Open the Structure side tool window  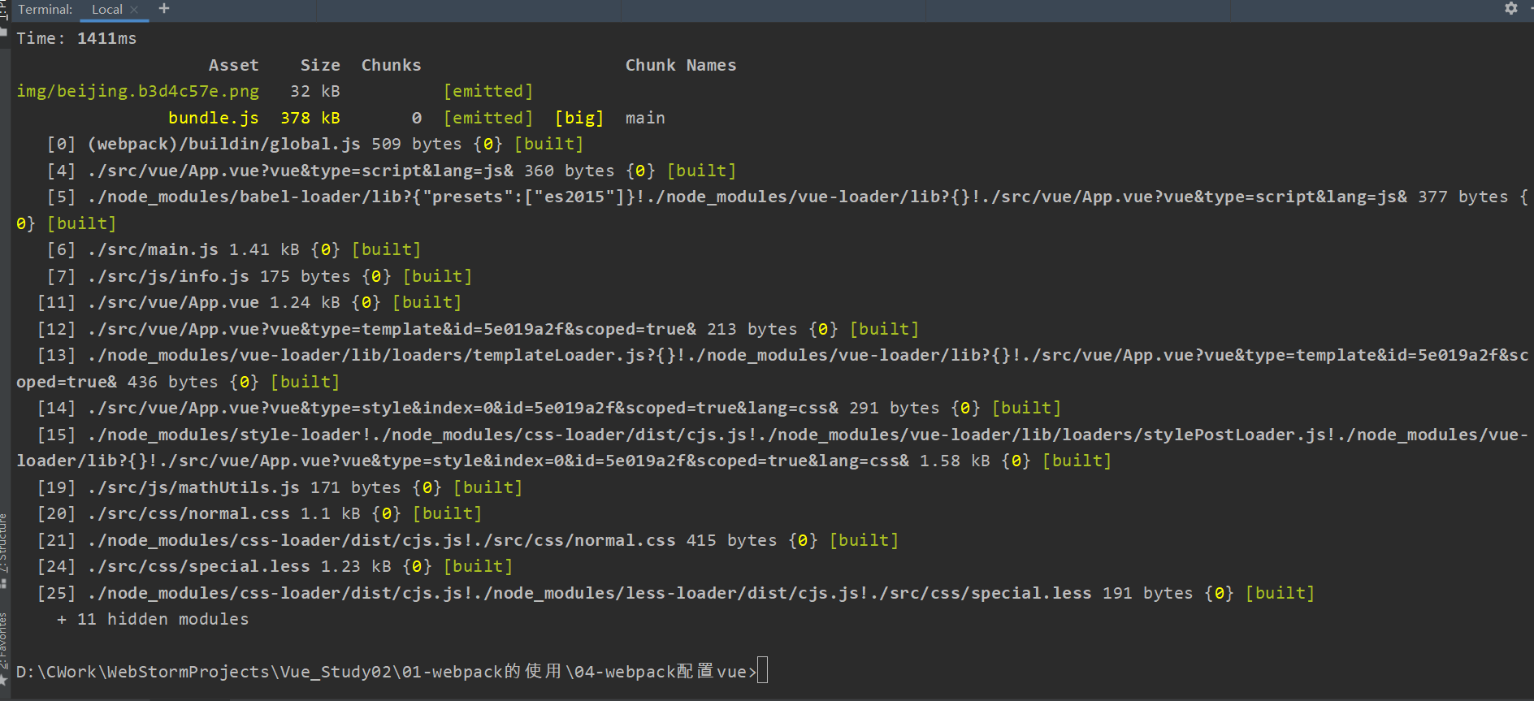(x=4, y=550)
